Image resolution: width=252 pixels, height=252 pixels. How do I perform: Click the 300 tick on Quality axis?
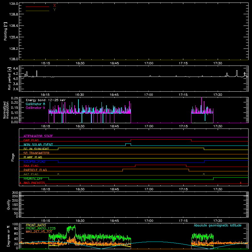click(x=15, y=193)
